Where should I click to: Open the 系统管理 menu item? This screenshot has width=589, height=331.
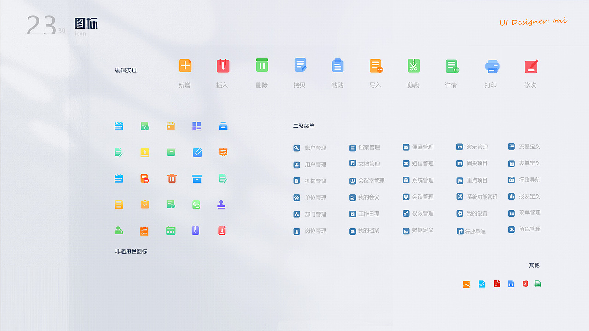(x=418, y=180)
